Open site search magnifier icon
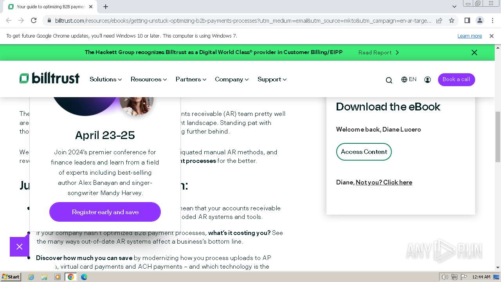The height and width of the screenshot is (282, 501). click(389, 80)
